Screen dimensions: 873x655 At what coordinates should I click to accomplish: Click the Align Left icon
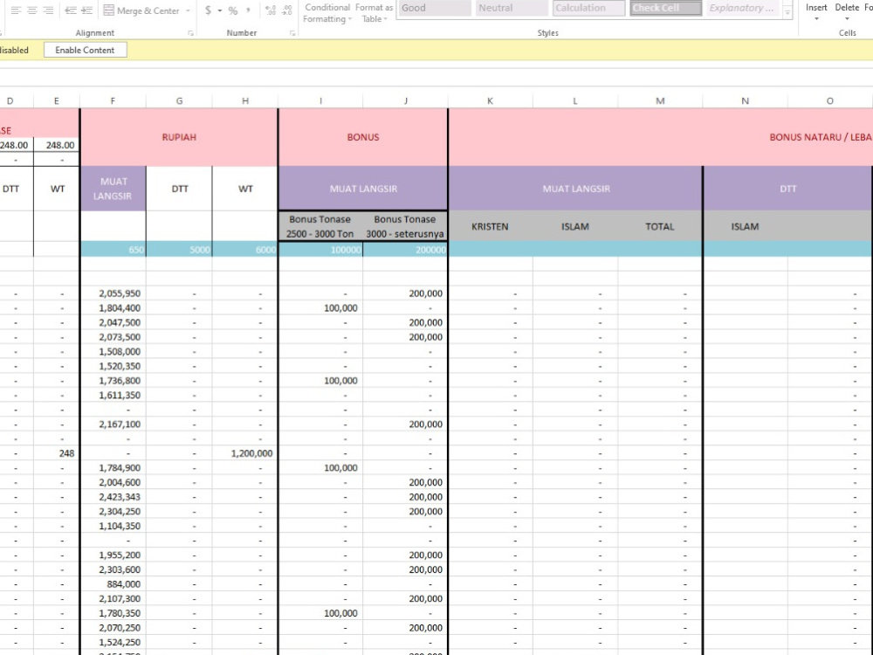[x=16, y=10]
